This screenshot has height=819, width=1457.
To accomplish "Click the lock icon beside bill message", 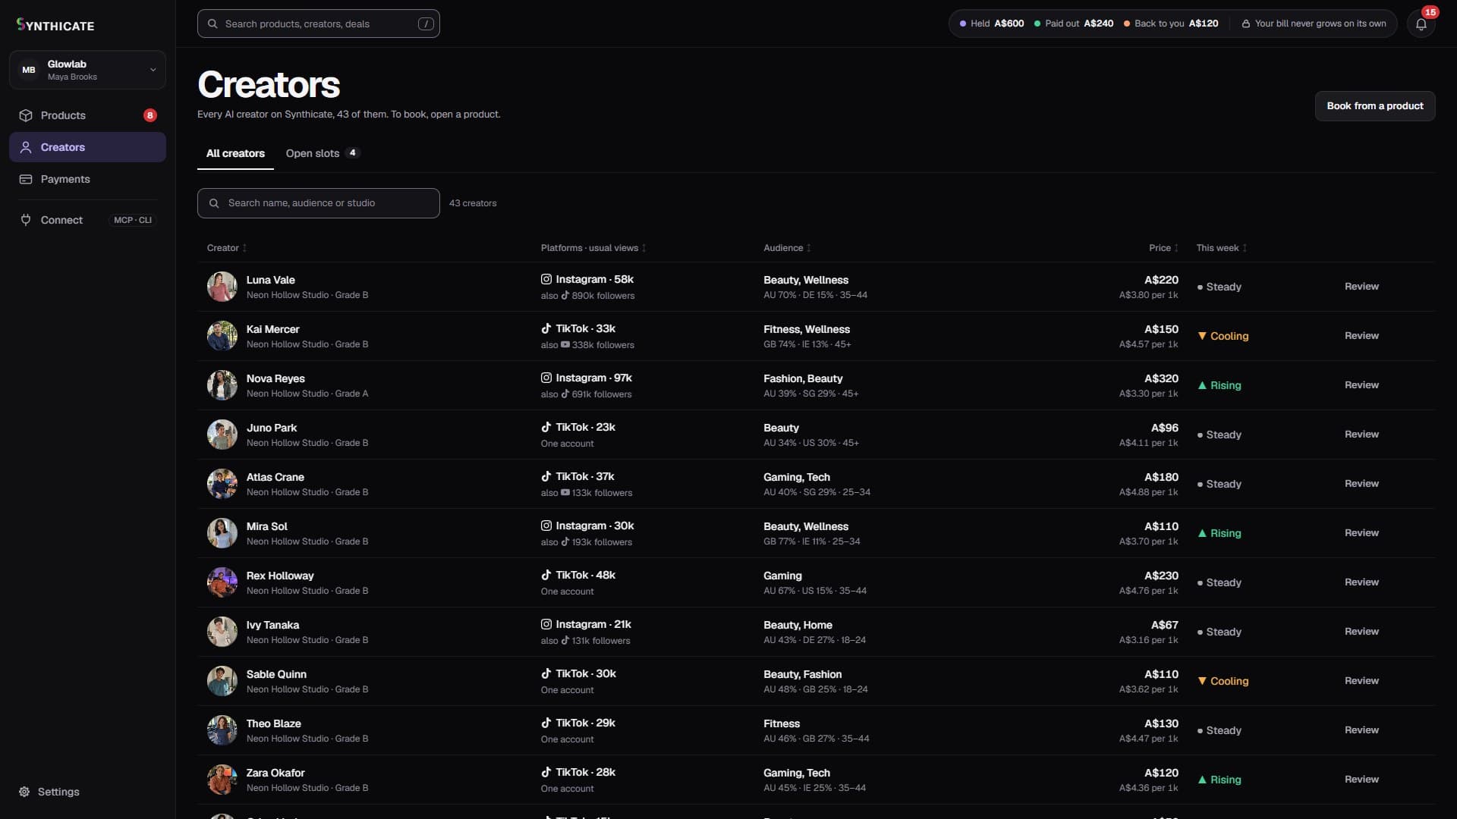I will pyautogui.click(x=1245, y=24).
